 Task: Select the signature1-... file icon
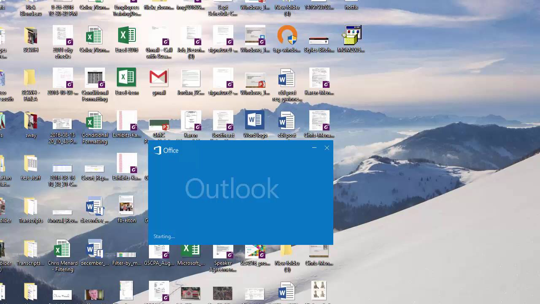[223, 35]
